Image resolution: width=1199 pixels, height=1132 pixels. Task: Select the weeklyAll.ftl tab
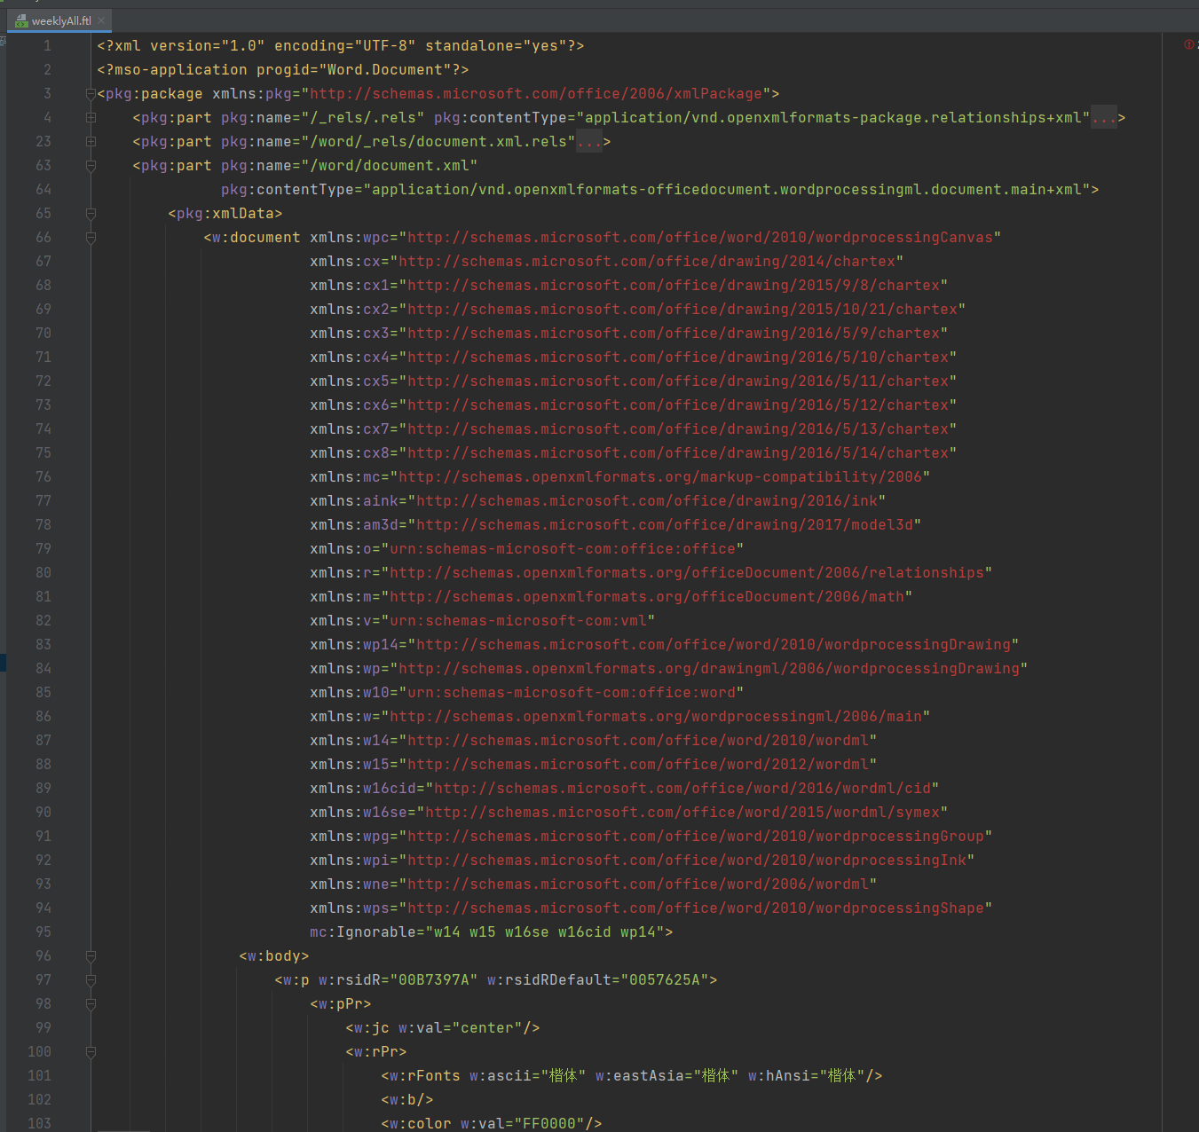(61, 20)
